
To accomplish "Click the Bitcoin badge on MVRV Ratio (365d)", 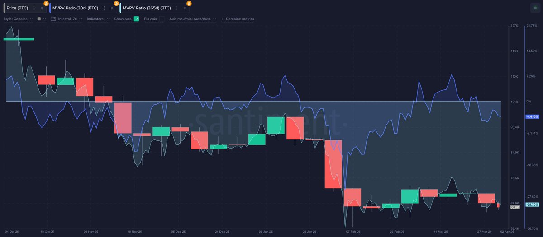I will click(x=188, y=3).
